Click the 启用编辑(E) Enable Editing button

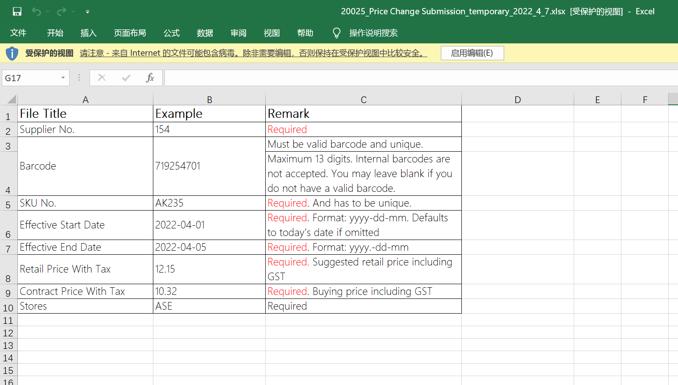[x=472, y=53]
